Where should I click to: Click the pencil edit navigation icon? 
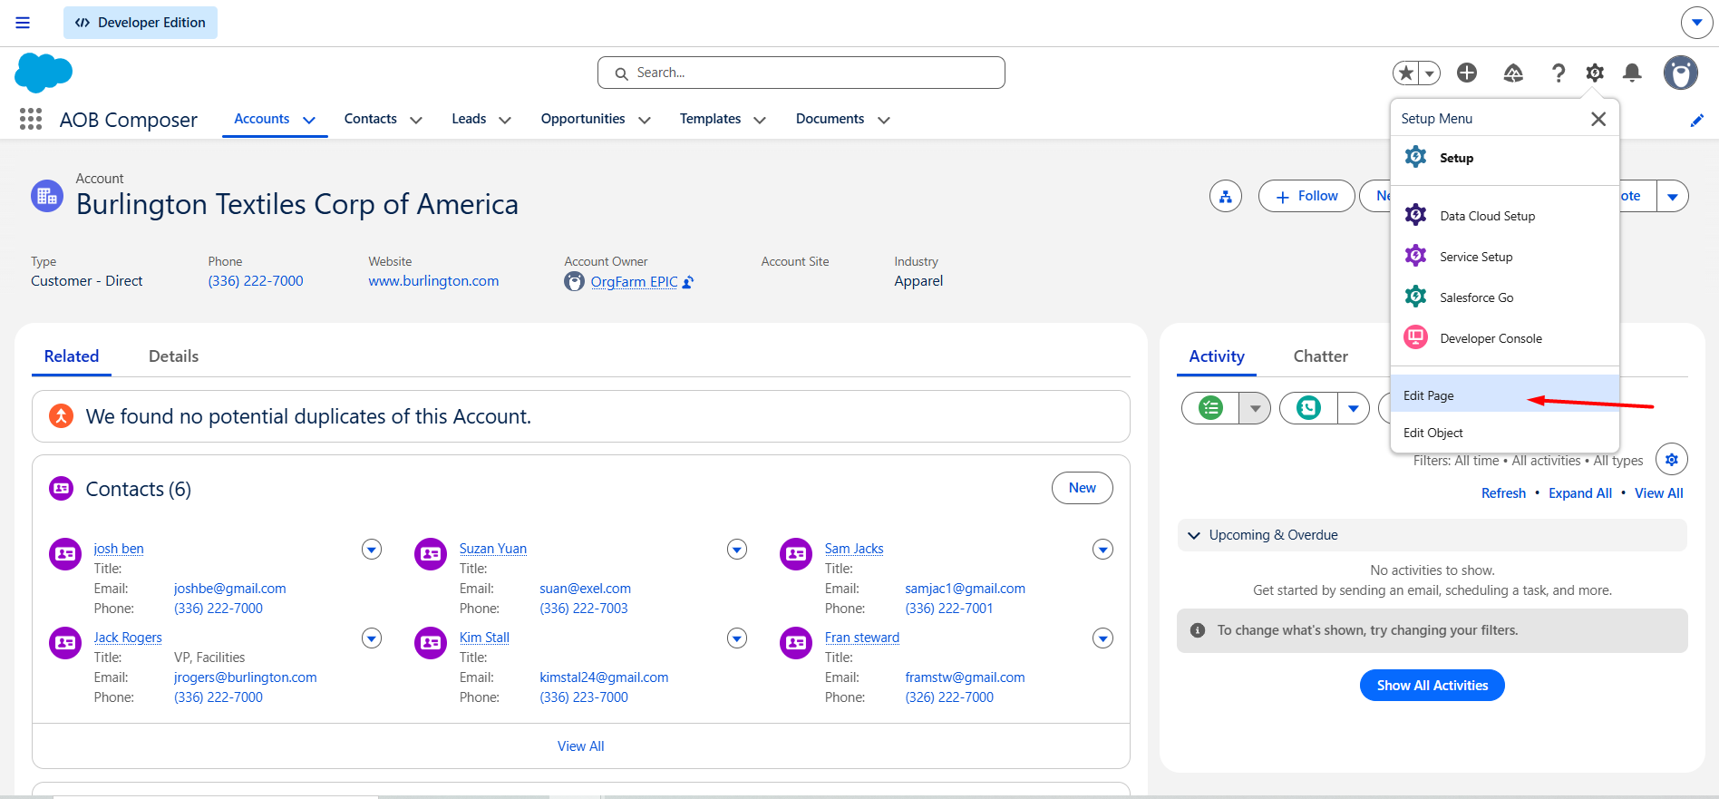tap(1697, 121)
